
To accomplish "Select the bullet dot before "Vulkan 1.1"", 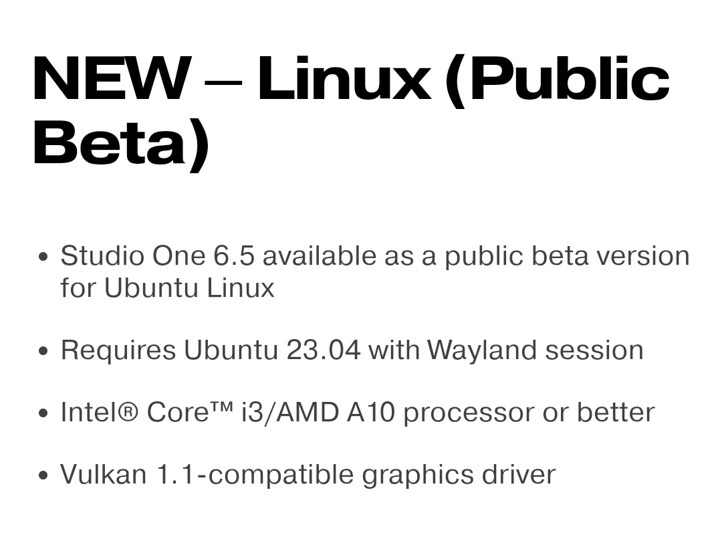I will pos(43,475).
